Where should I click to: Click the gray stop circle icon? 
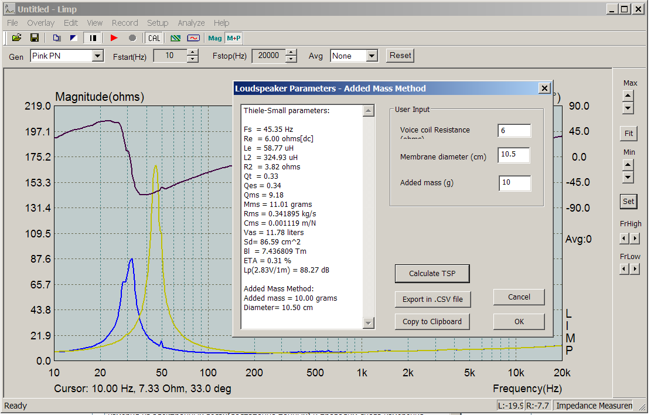pyautogui.click(x=132, y=38)
